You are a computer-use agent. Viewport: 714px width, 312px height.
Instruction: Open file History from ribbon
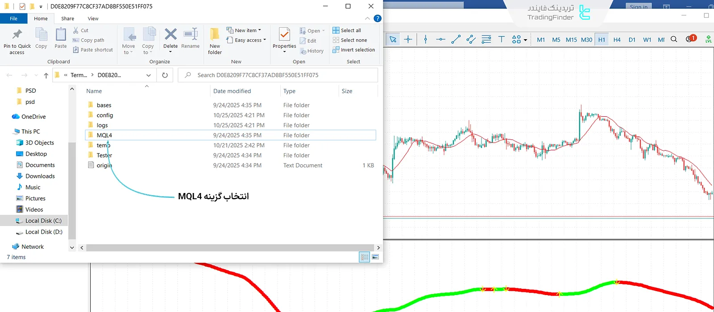(x=312, y=51)
